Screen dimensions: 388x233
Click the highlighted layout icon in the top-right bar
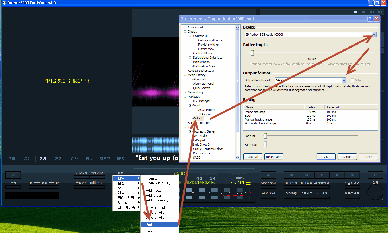[x=355, y=12]
